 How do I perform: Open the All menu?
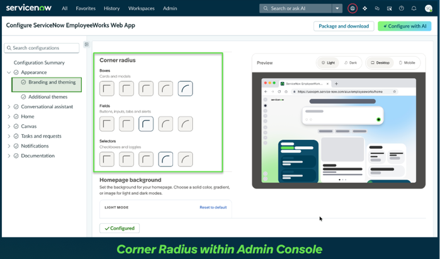click(x=65, y=8)
